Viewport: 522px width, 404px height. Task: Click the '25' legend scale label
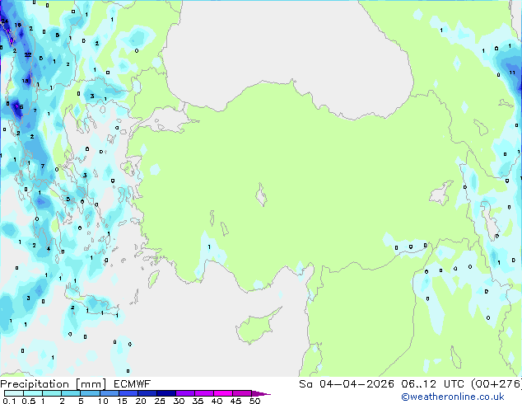(x=160, y=401)
